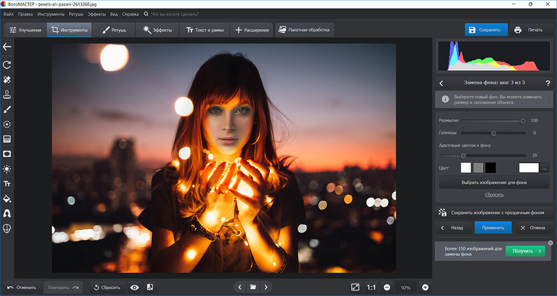Open the custom color picker ellipsis button
Screen dimensions: 557x296
point(544,168)
